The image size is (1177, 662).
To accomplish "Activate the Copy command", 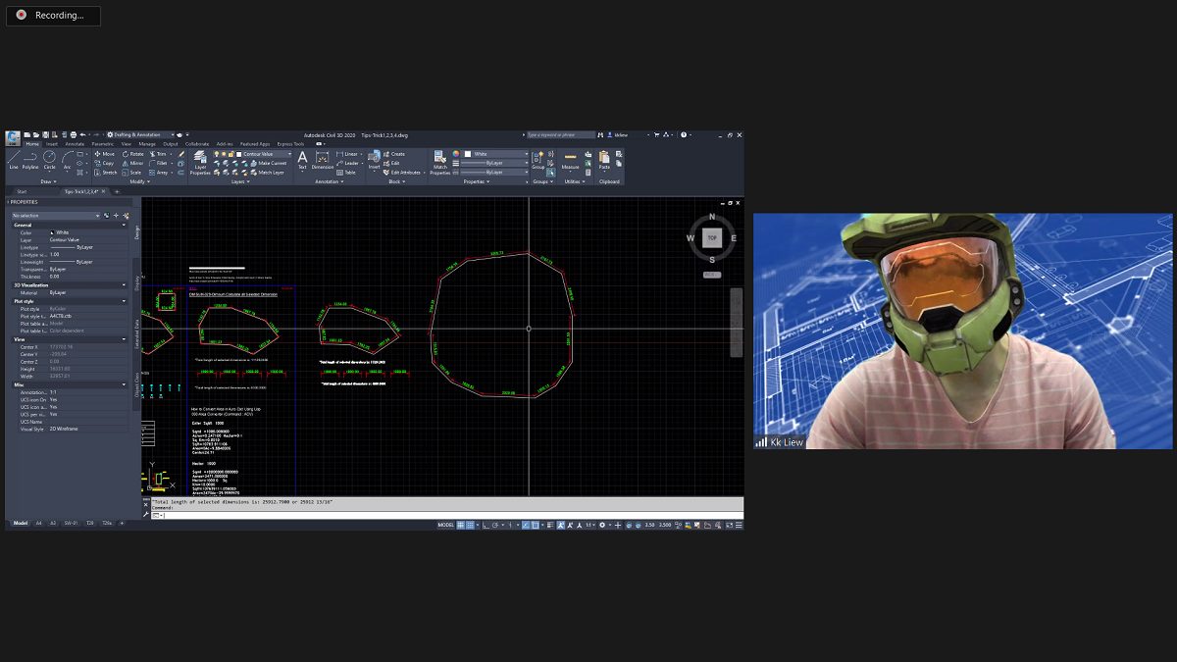I will [x=104, y=163].
